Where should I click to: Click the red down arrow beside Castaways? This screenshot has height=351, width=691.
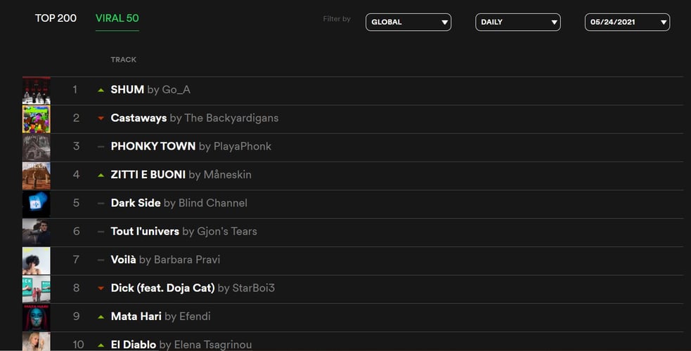pos(101,119)
